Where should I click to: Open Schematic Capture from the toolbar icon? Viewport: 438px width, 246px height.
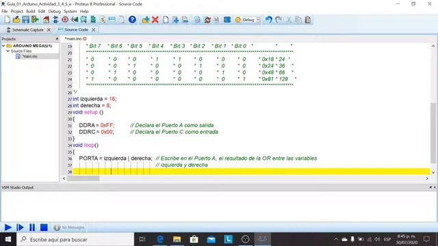[x=55, y=20]
